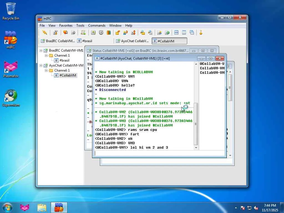
Task: Click the #CollabVM chat scroll down arrow
Action: point(196,148)
